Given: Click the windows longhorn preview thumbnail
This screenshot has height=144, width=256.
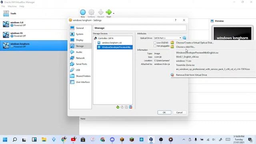Looking at the screenshot, I should [x=232, y=33].
